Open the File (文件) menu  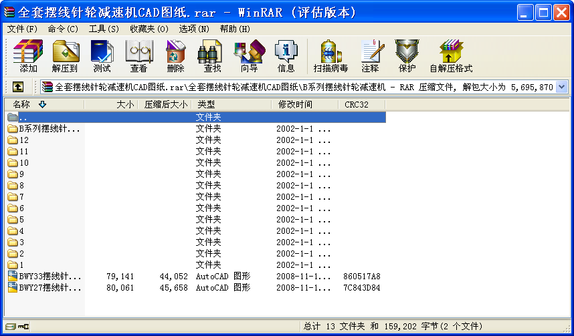point(22,29)
